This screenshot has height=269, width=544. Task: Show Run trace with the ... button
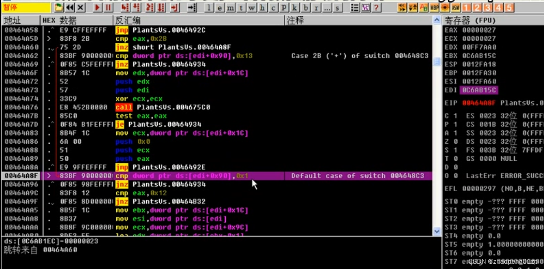click(327, 8)
